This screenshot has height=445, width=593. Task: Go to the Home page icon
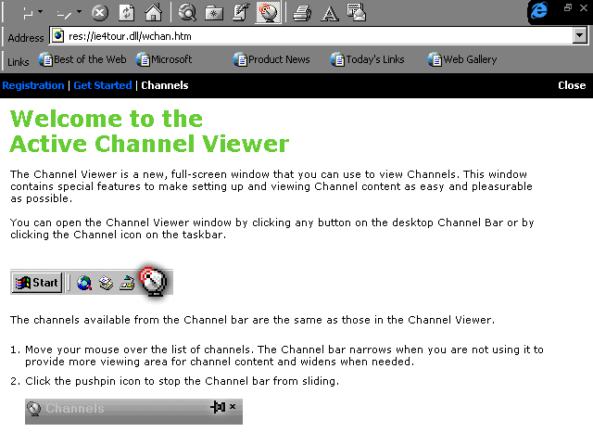[153, 12]
